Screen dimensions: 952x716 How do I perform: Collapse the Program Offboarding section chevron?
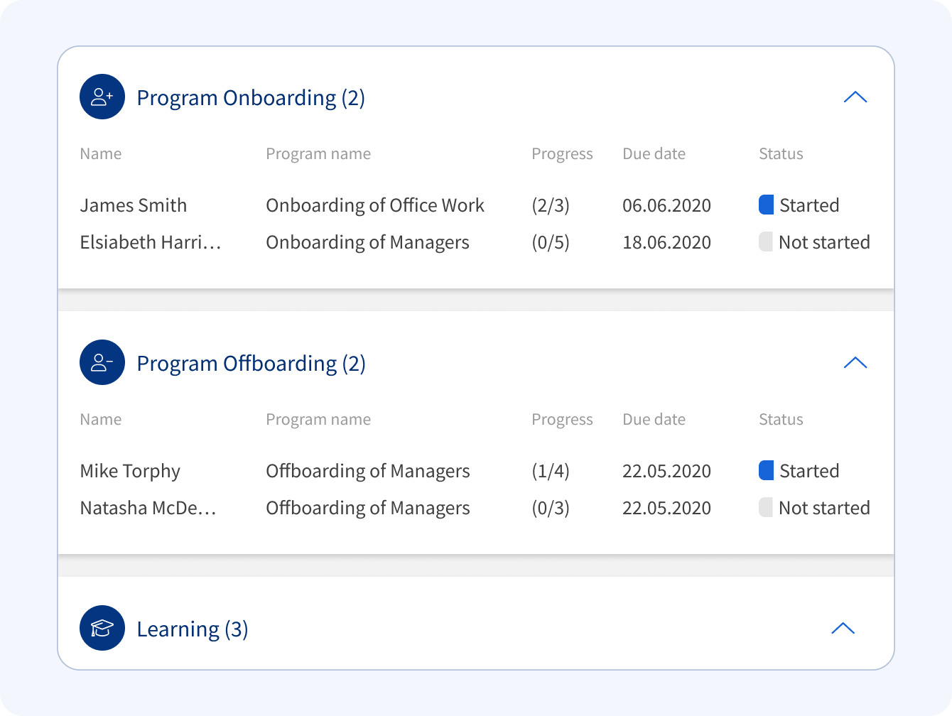[855, 362]
